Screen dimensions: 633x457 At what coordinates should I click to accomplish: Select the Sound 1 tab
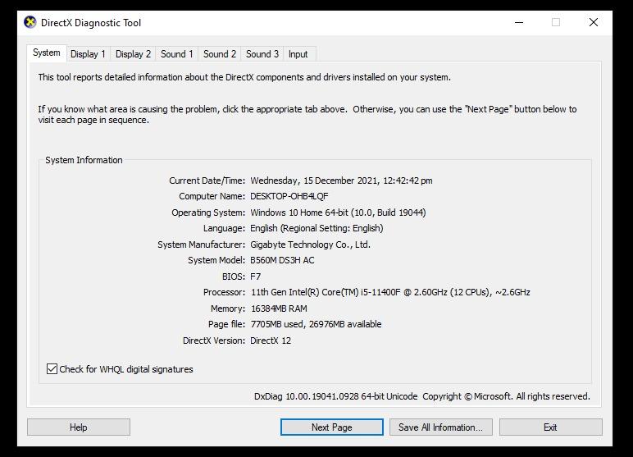pyautogui.click(x=177, y=54)
